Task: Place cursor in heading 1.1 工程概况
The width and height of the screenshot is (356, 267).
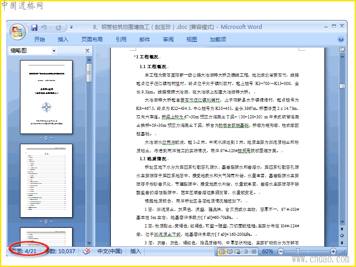Action: point(153,67)
